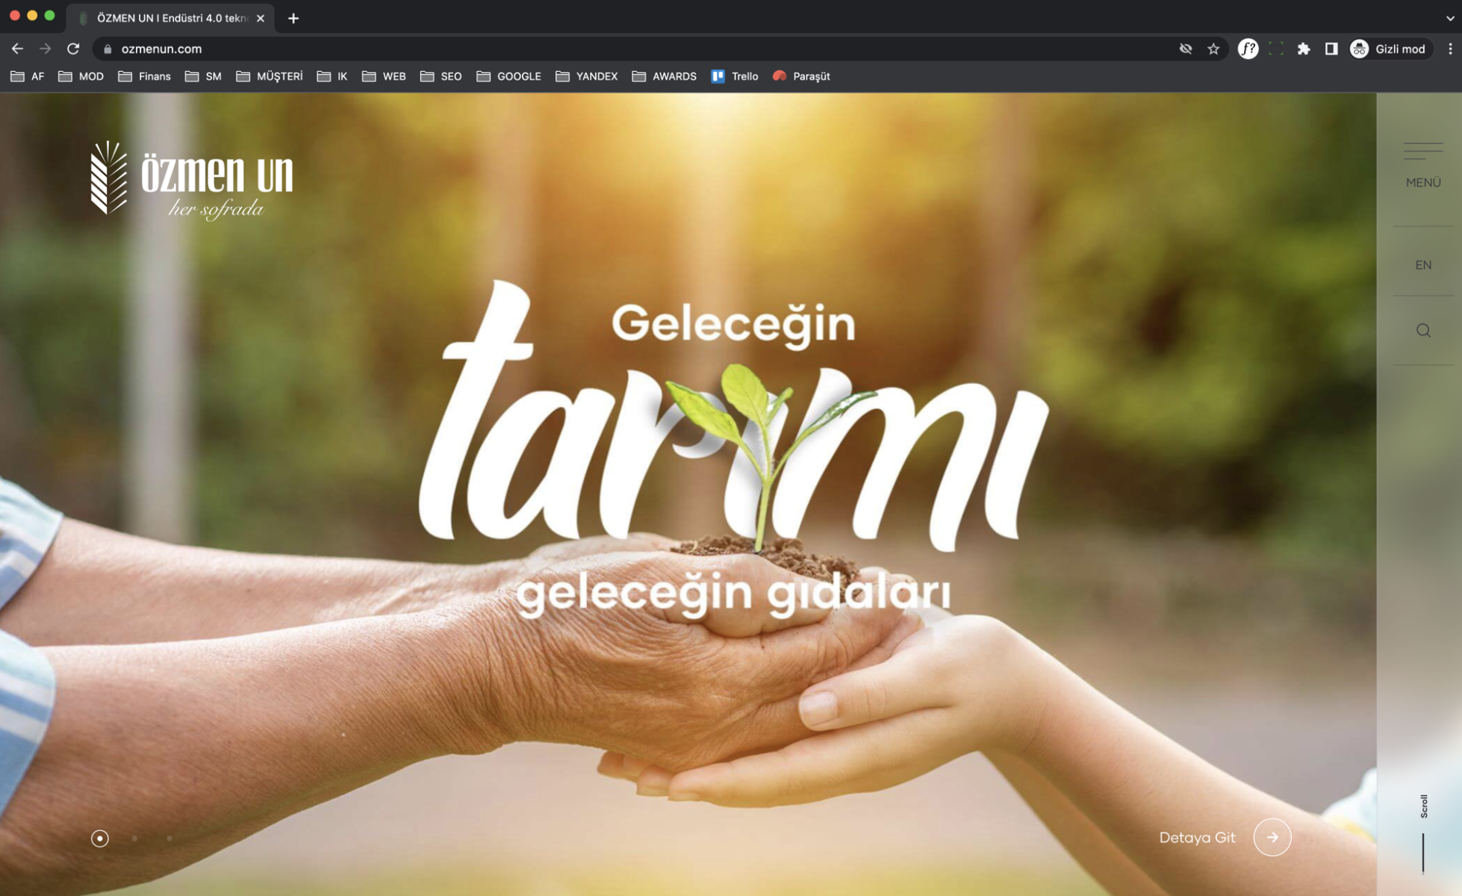Click the search magnifier icon in sidebar
This screenshot has width=1462, height=896.
1423,330
